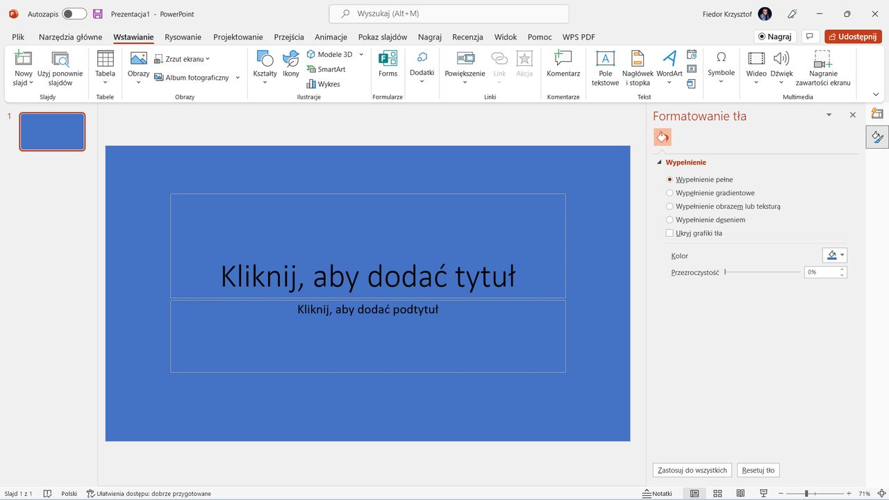Open the Plik menu

[x=17, y=37]
